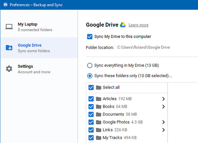Click the Folder location label
This screenshot has width=198, height=143.
(x=100, y=48)
